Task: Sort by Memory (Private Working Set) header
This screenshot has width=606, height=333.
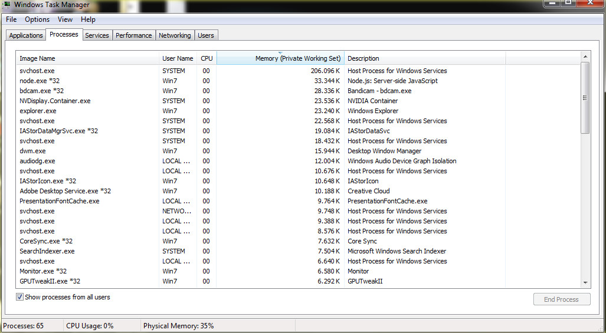Action: point(281,58)
